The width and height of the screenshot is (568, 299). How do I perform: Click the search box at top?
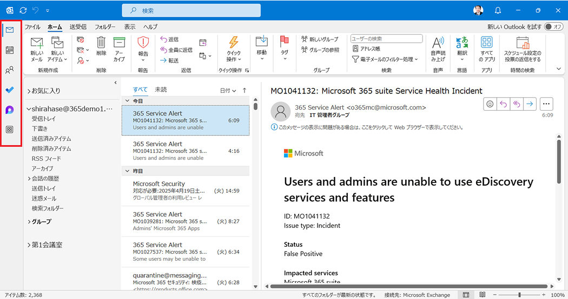tap(191, 10)
